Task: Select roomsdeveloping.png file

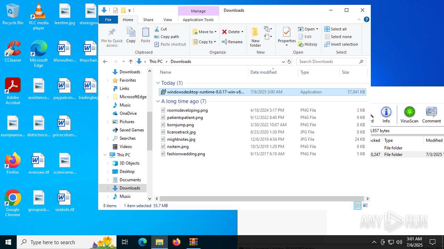Action: coord(187,110)
